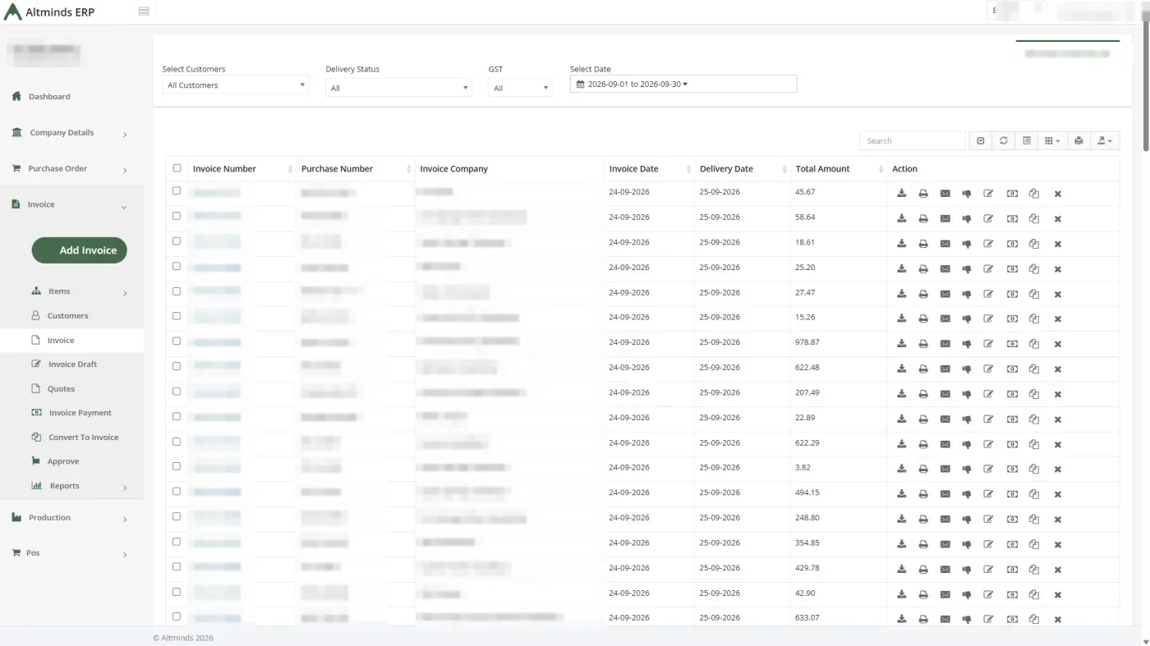Viewport: 1150px width, 646px height.
Task: Print the invoice list from toolbar
Action: click(x=1079, y=141)
